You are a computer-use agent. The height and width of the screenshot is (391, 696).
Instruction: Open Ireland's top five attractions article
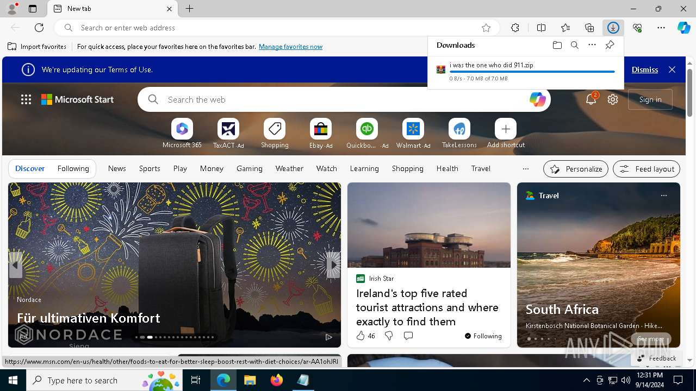(427, 307)
